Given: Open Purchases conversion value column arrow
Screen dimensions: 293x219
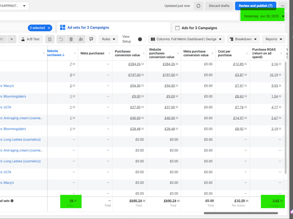Looking at the screenshot, I should (x=144, y=53).
